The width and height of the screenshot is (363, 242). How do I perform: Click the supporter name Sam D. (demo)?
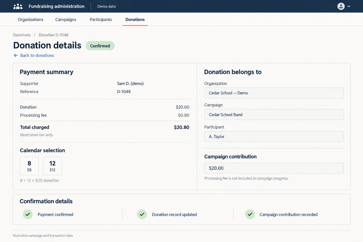130,84
